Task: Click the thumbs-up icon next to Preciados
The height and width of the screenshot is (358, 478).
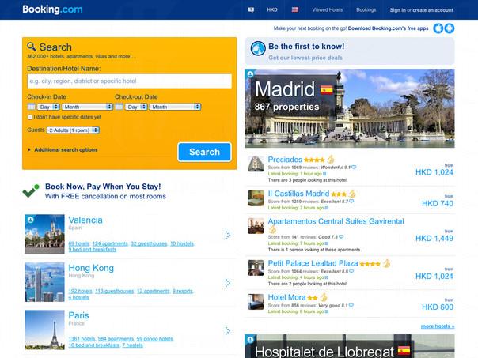Action: click(x=331, y=160)
